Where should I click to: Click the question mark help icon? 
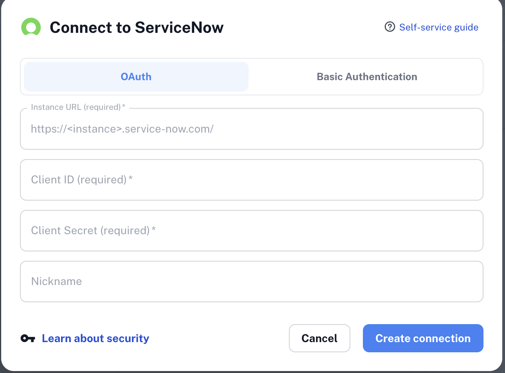coord(390,27)
